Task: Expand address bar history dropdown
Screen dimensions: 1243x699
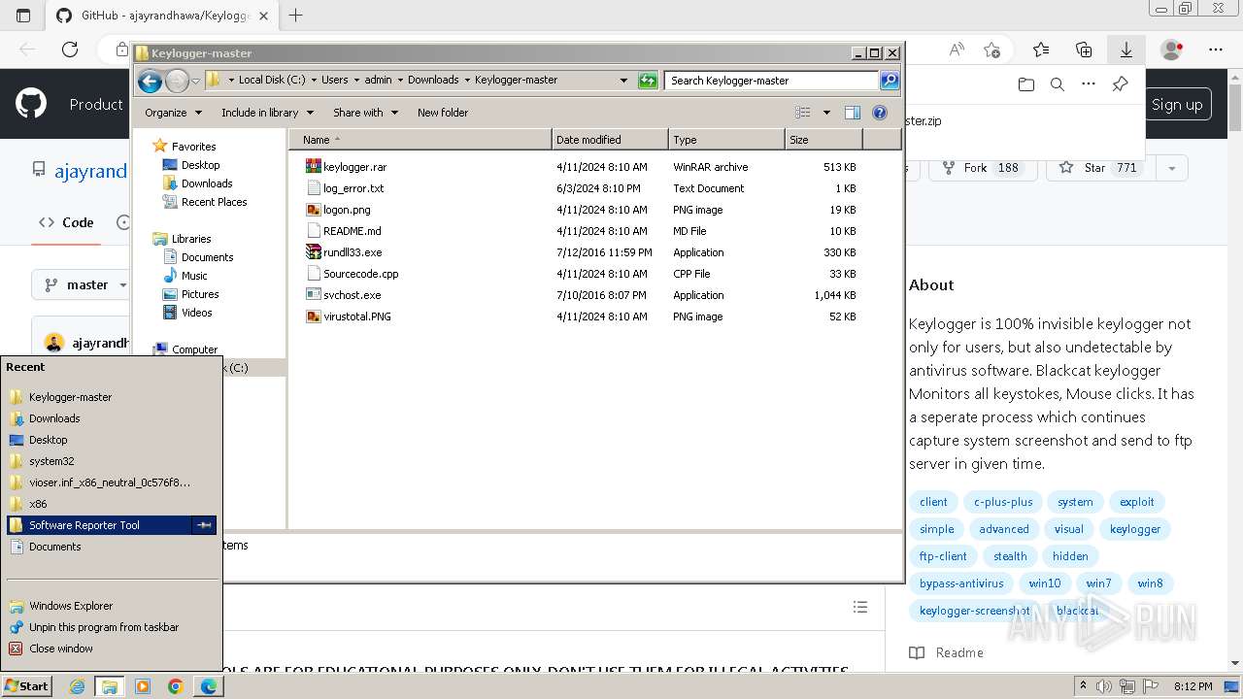Action: pyautogui.click(x=623, y=81)
